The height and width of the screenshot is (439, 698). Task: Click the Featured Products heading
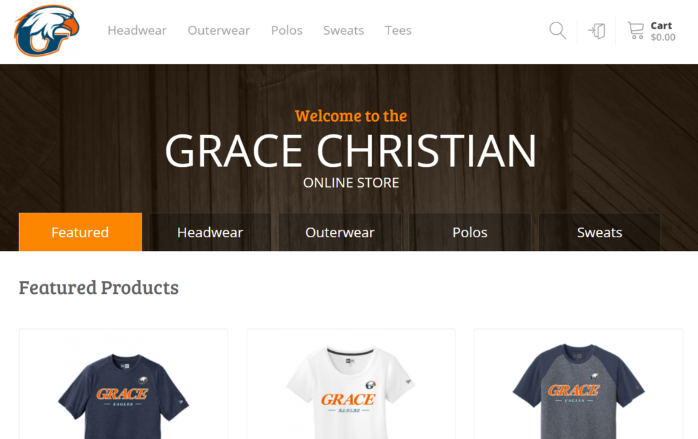[99, 288]
